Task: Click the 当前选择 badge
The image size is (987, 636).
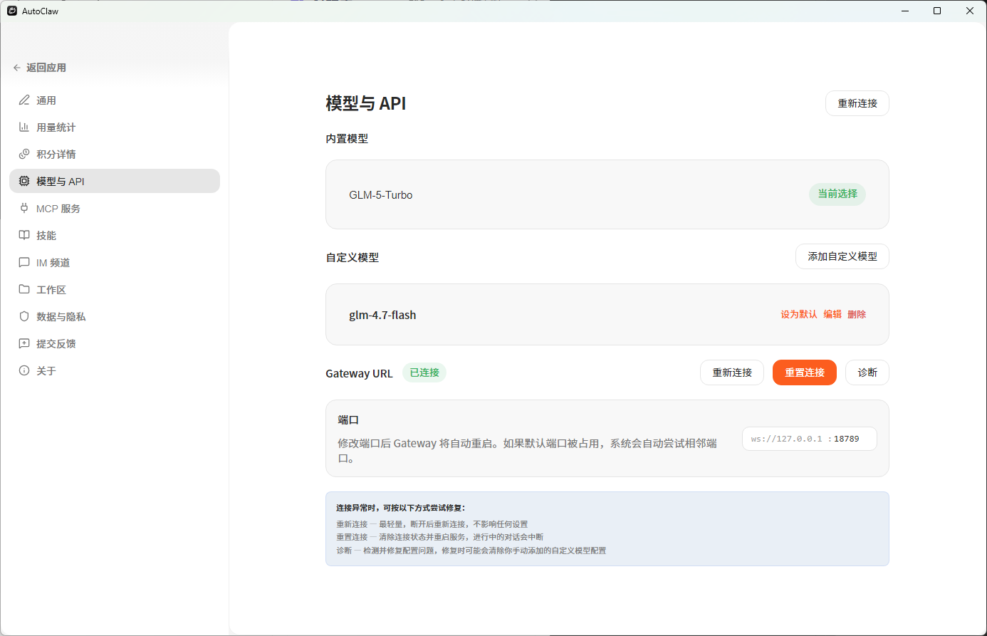Action: pos(837,194)
